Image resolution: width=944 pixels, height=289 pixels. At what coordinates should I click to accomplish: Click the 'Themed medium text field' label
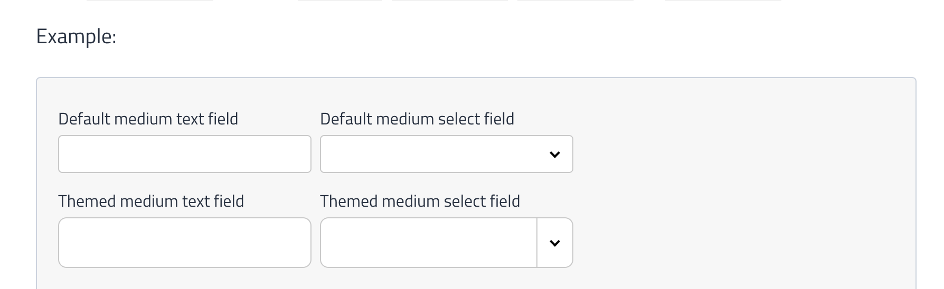150,201
